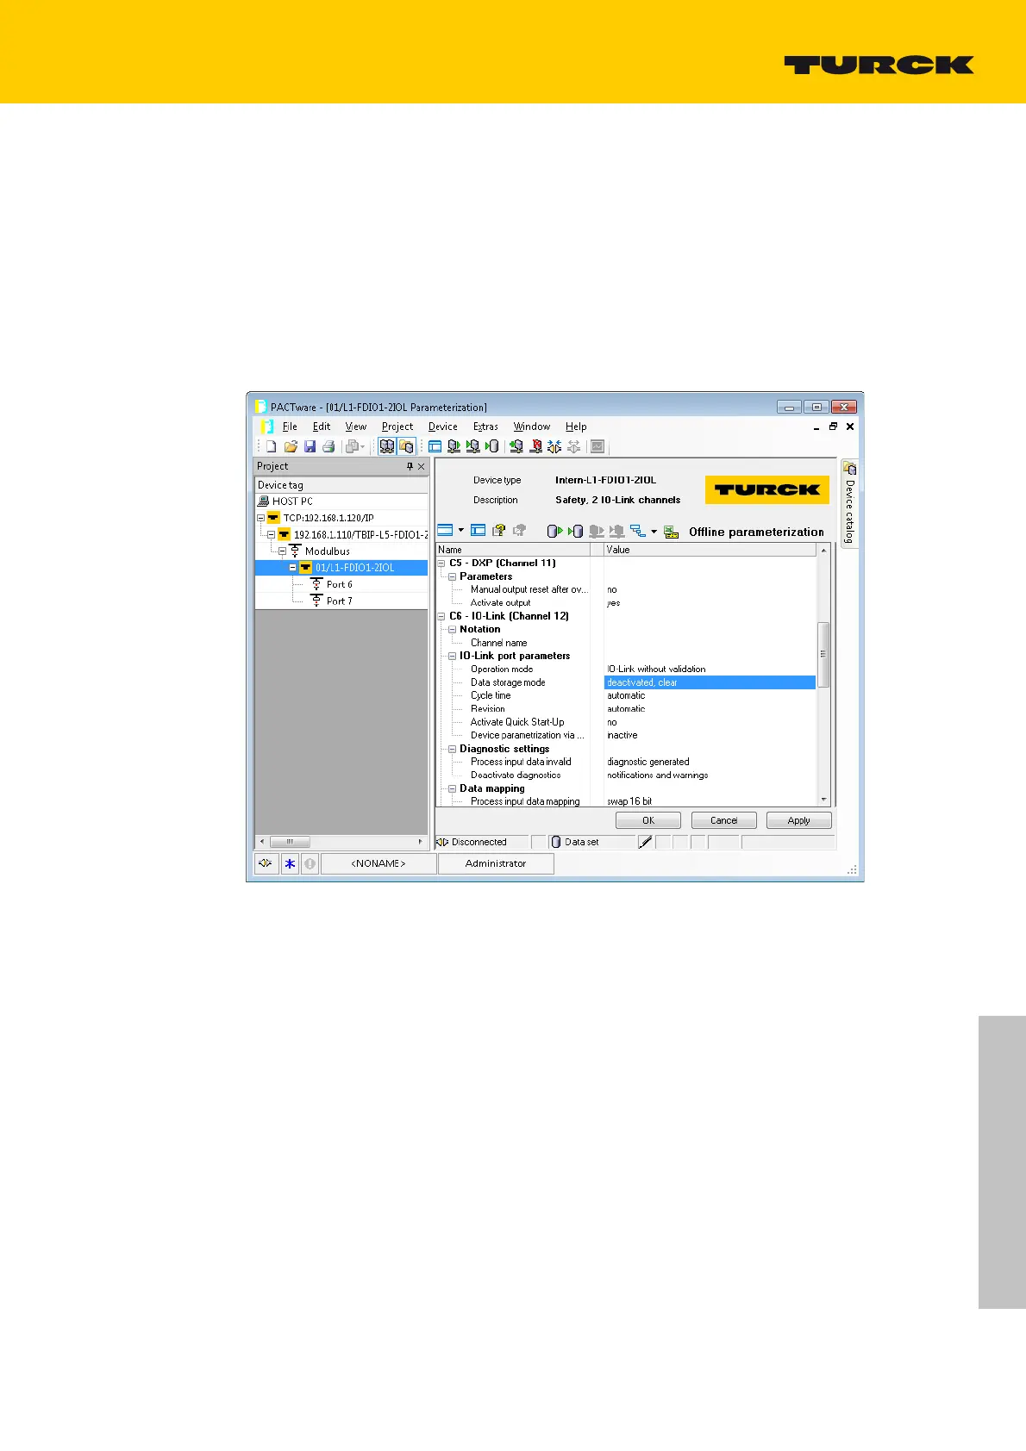This screenshot has height=1451, width=1026.
Task: Click the parameter help question mark icon
Action: point(498,531)
